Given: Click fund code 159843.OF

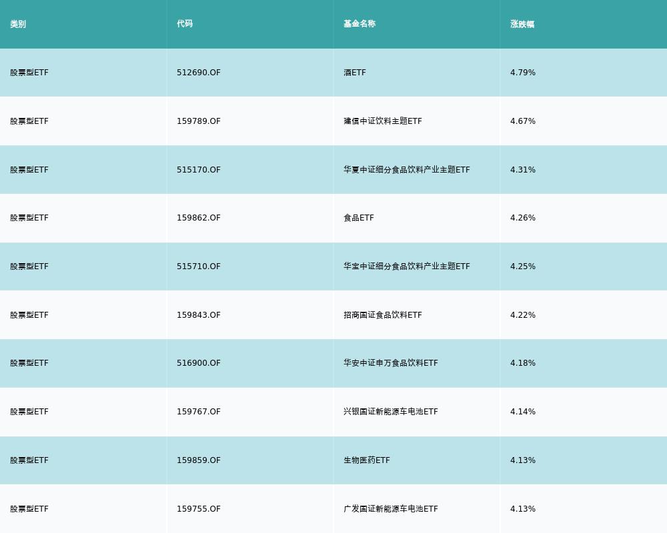Looking at the screenshot, I should [199, 315].
